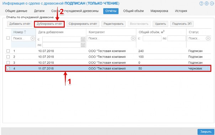Focus the volume 'по' input field
215x135 pixels.
coord(177,38)
